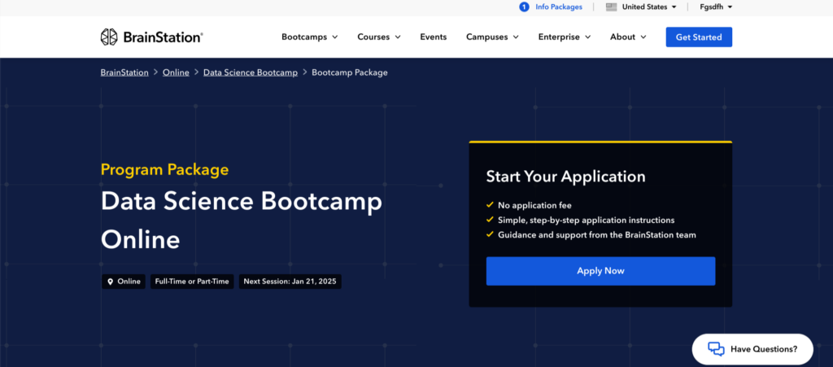Go to the Events page
This screenshot has width=833, height=367.
tap(433, 37)
